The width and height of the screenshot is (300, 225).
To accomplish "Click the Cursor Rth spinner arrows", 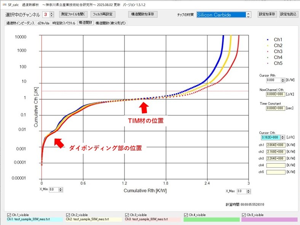I will click(283, 80).
